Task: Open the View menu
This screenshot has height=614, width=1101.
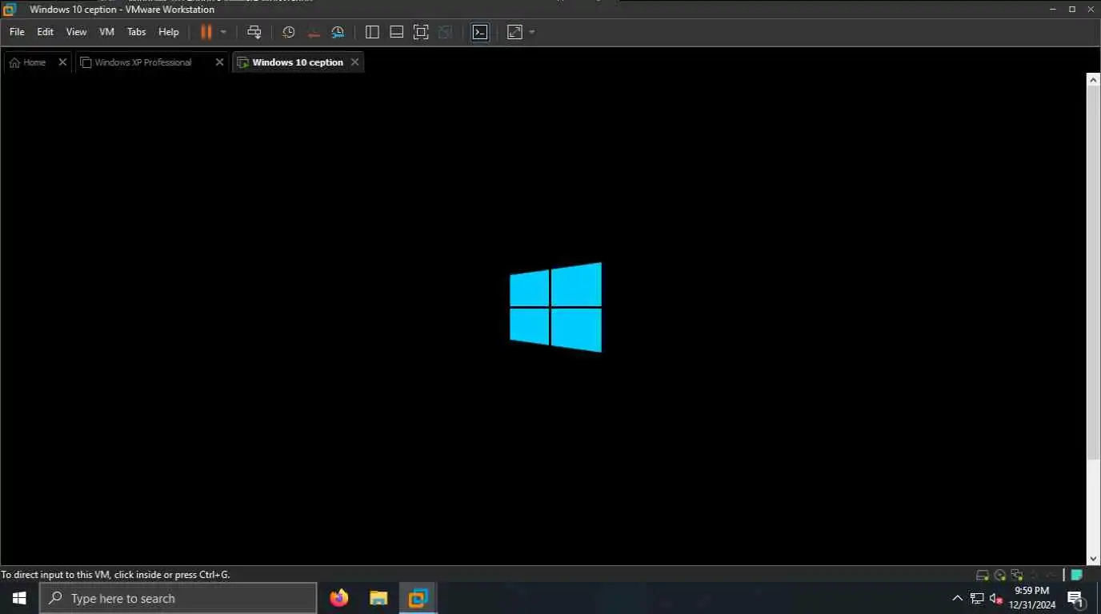Action: tap(76, 32)
